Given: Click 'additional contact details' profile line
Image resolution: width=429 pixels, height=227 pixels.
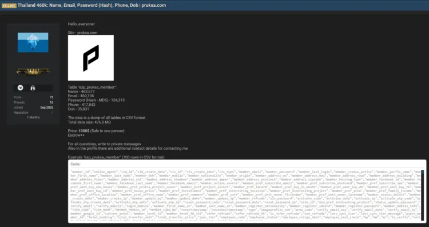Looking at the screenshot, I should point(128,148).
